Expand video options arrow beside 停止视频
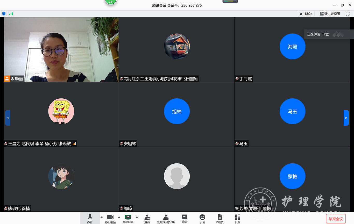 click(x=119, y=217)
